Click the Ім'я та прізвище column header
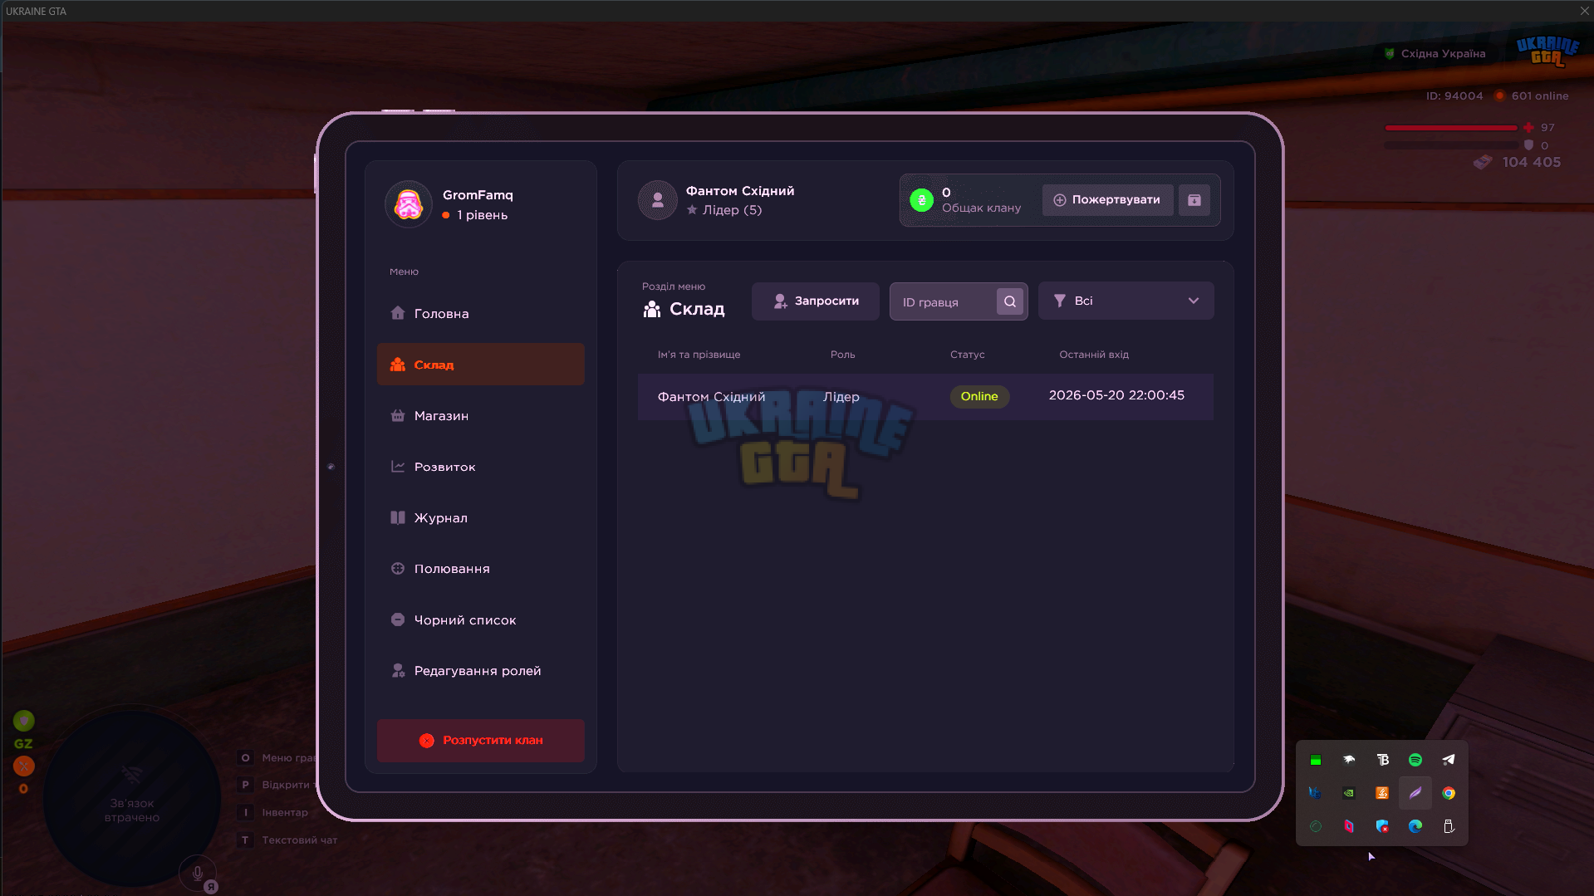1594x896 pixels. click(699, 355)
